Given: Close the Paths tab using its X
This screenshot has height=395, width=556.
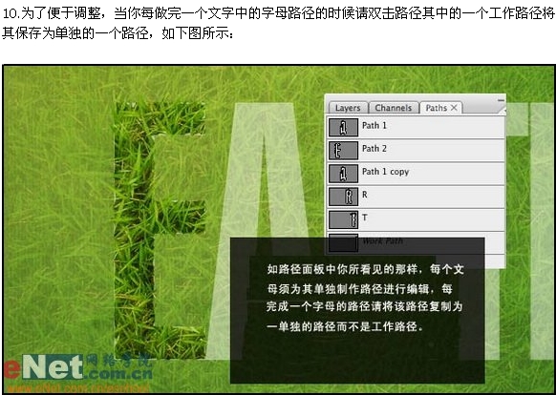Looking at the screenshot, I should [454, 108].
